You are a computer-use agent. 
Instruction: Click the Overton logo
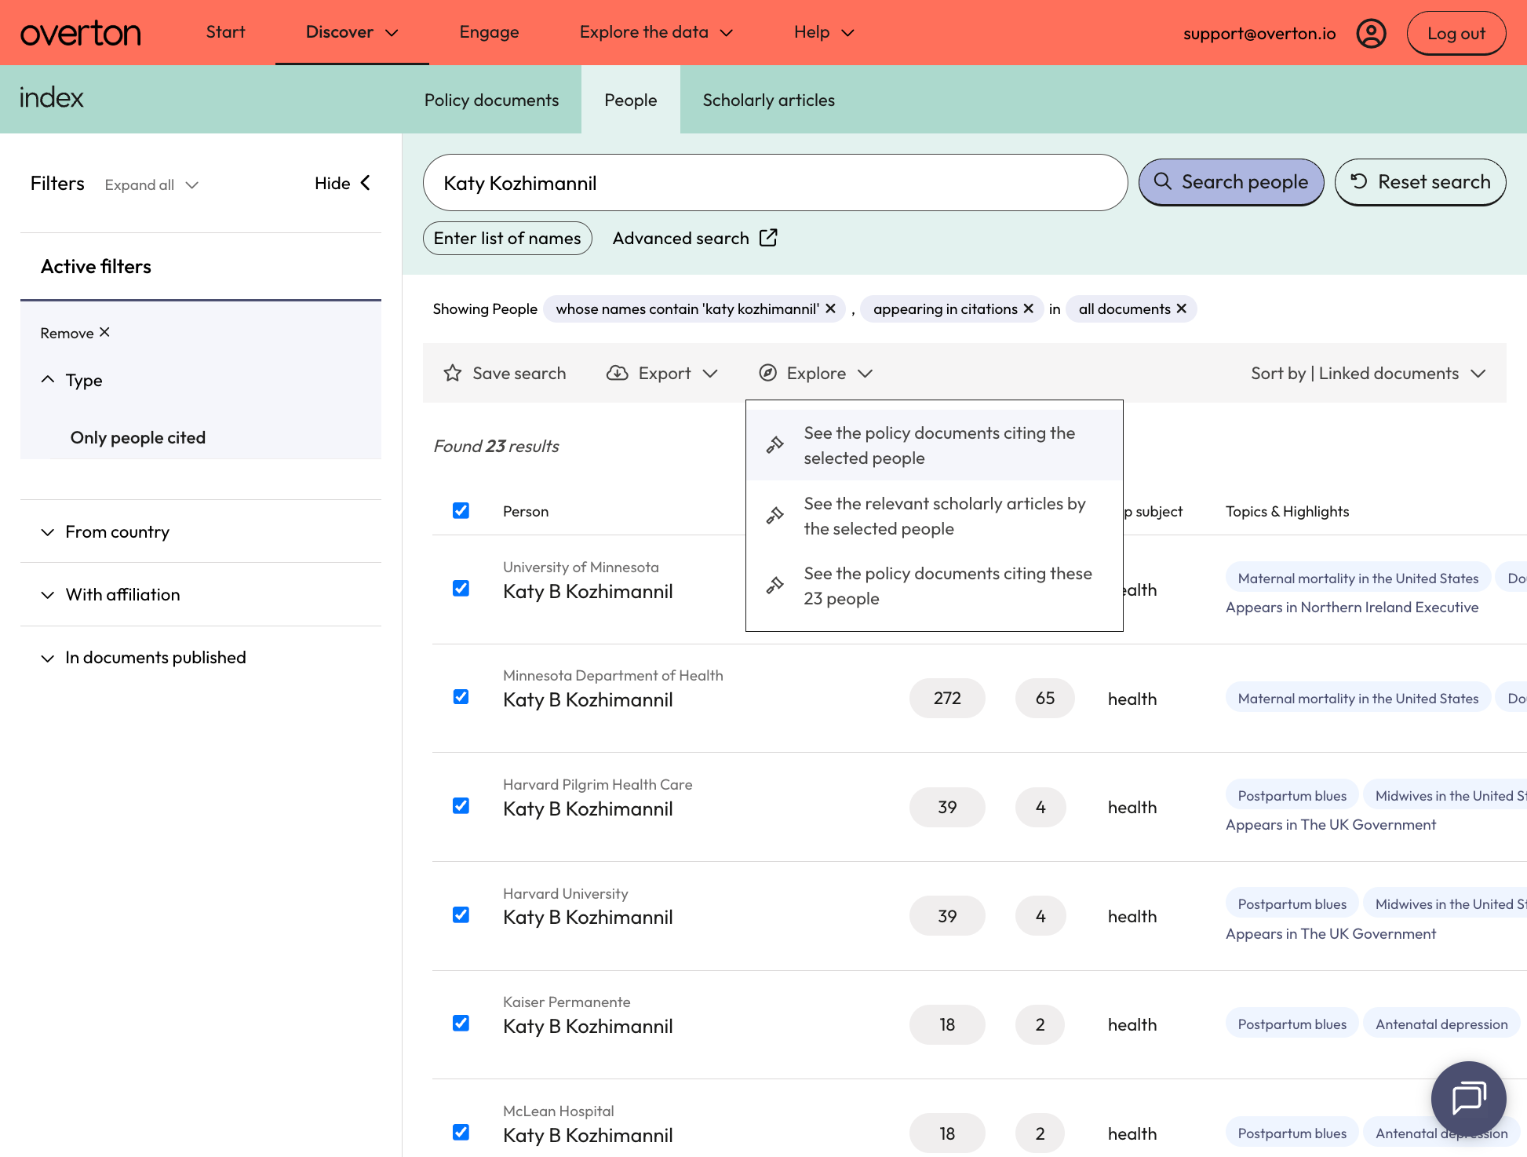pyautogui.click(x=80, y=33)
